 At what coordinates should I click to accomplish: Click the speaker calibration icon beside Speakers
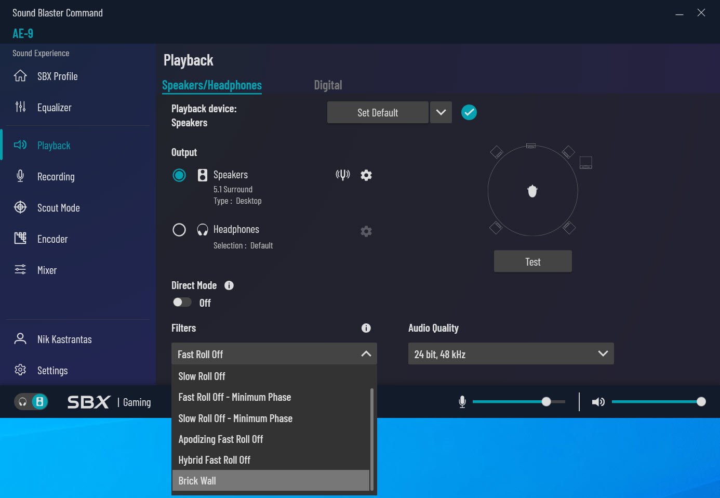click(x=343, y=175)
